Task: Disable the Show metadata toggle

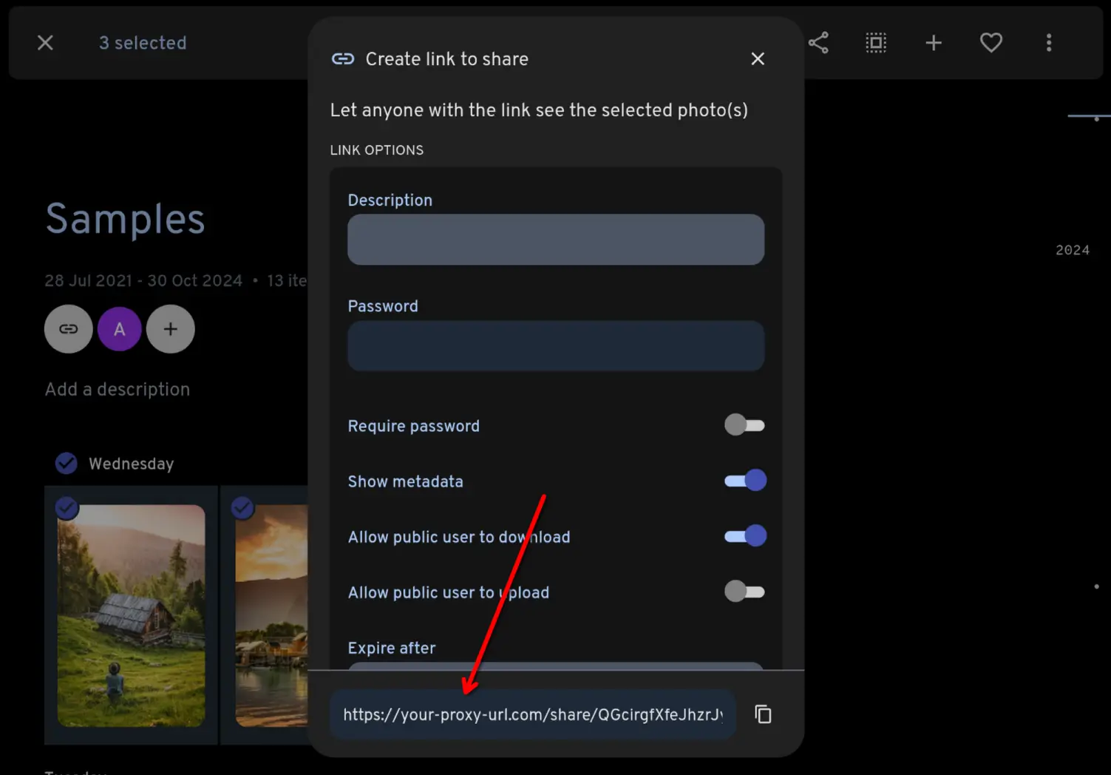Action: pyautogui.click(x=744, y=481)
